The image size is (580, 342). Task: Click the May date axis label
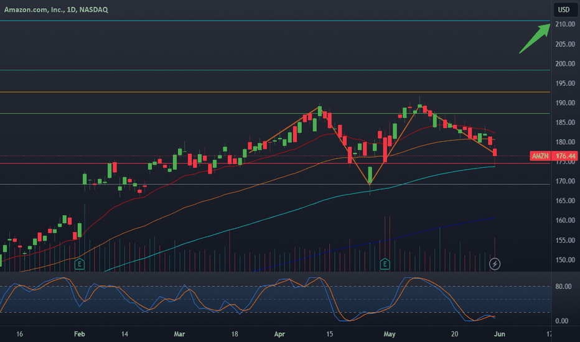(390, 334)
